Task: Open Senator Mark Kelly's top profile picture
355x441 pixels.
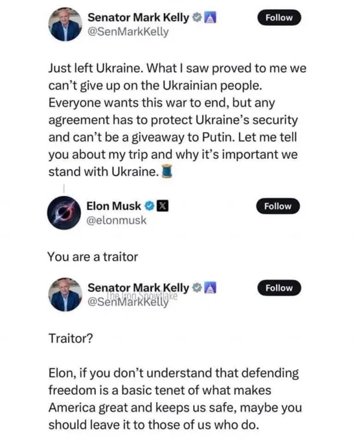Action: [65, 25]
